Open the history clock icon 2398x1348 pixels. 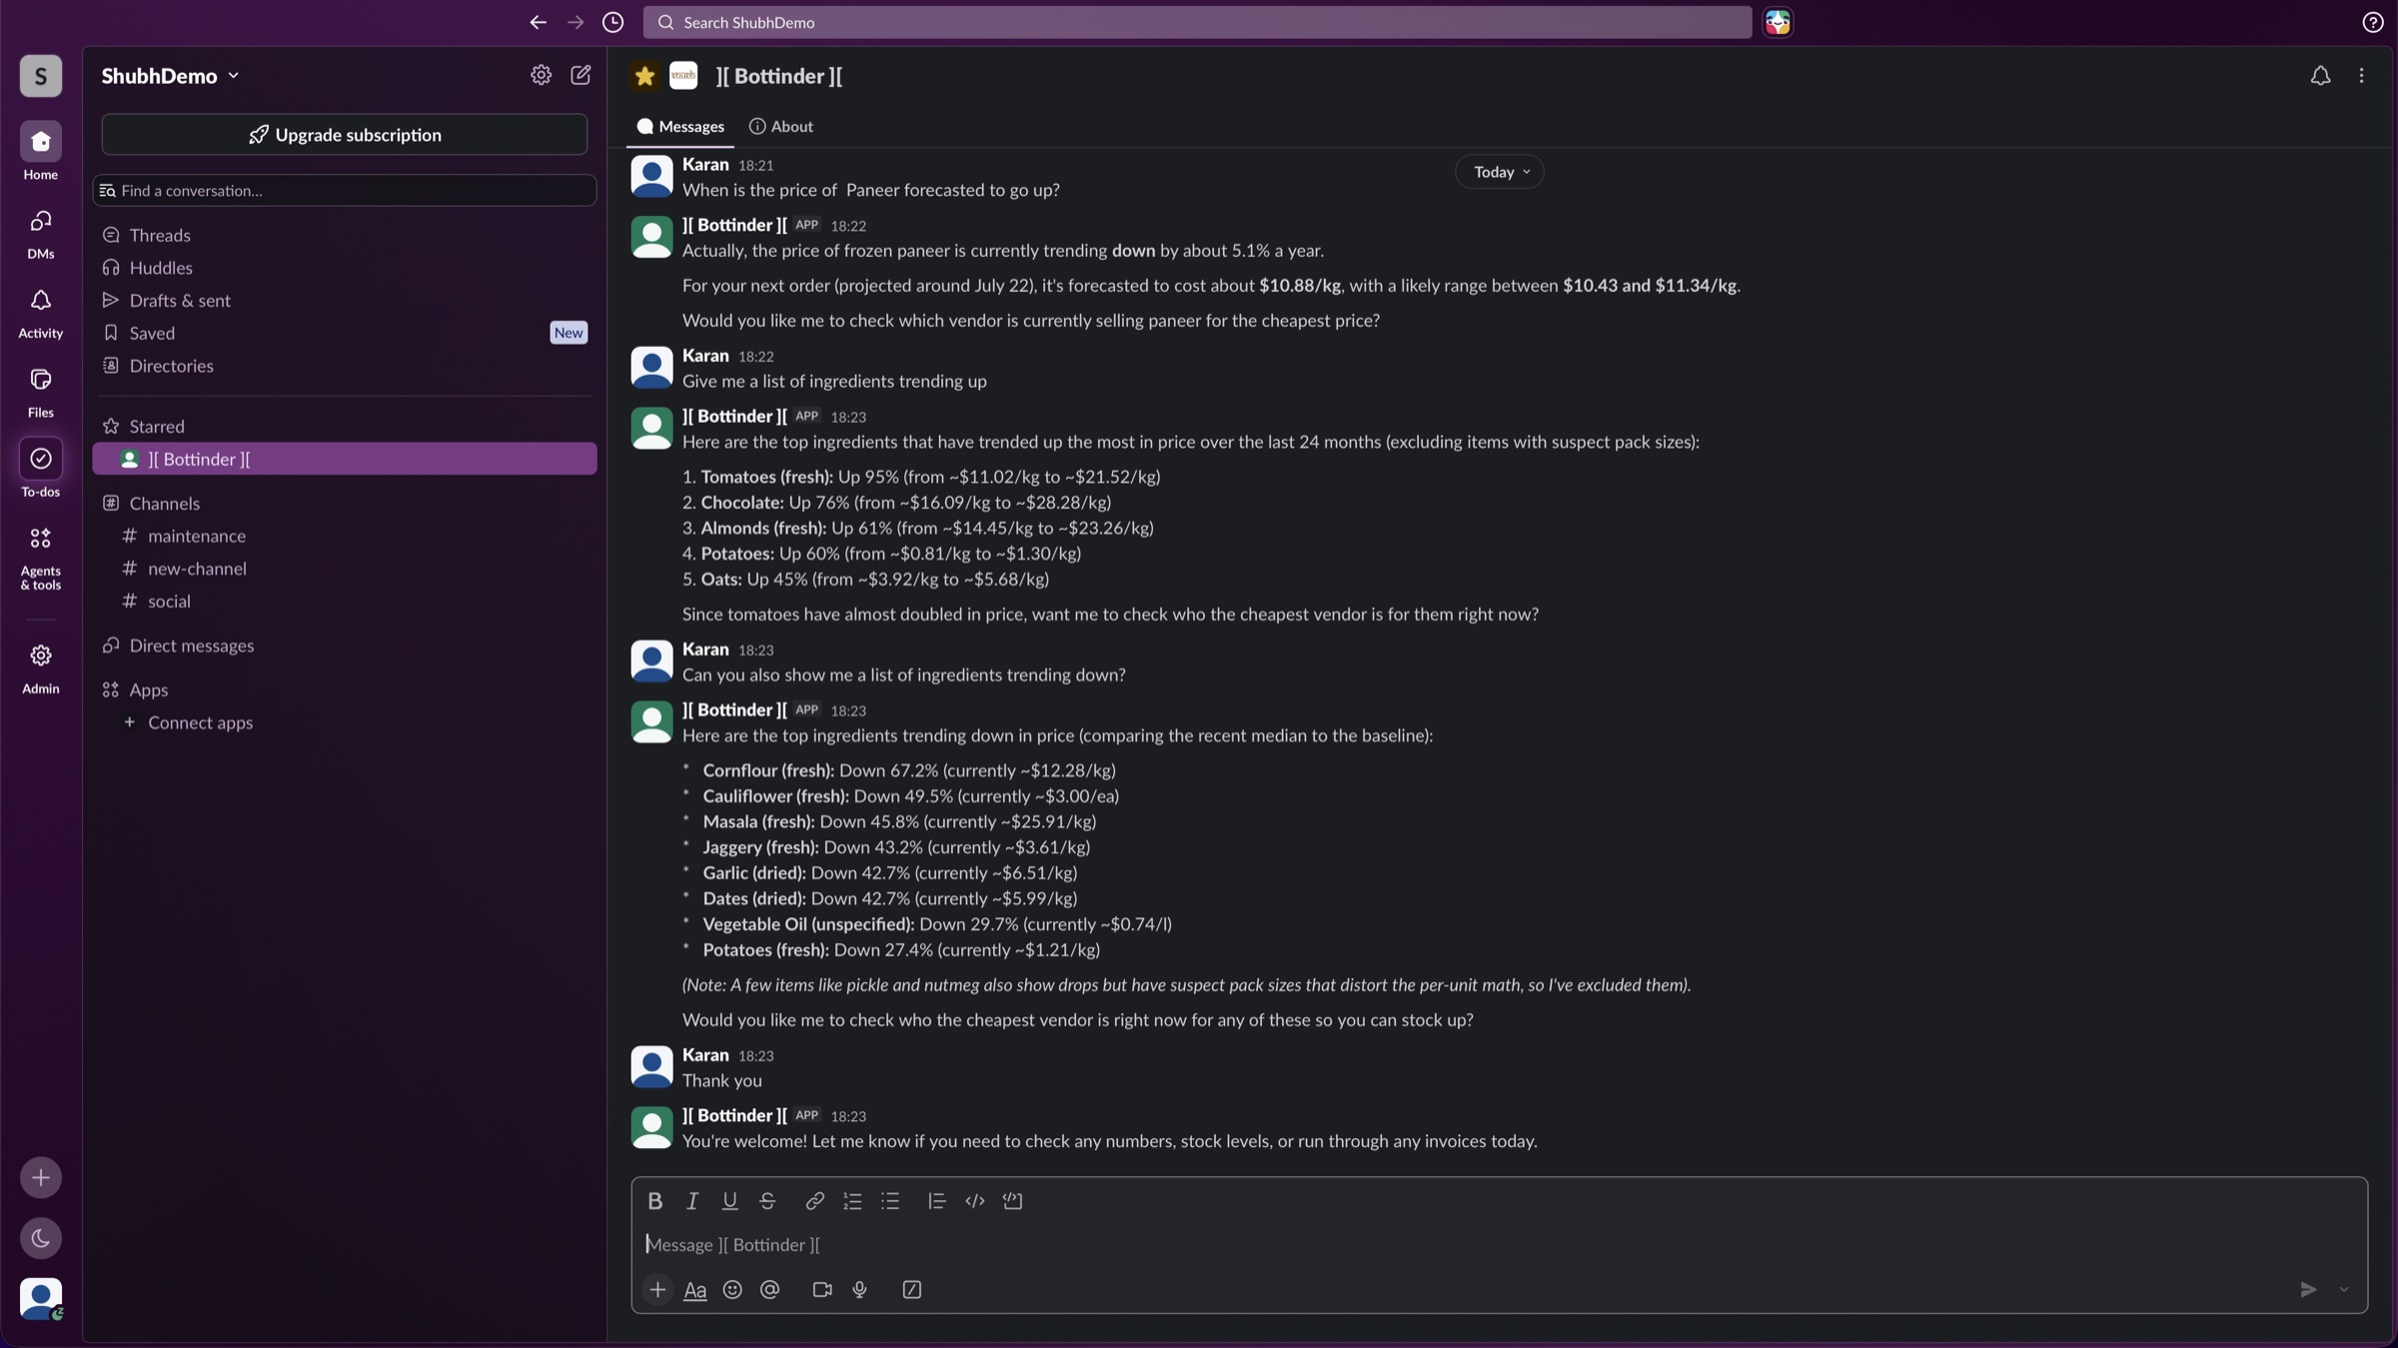pos(613,22)
